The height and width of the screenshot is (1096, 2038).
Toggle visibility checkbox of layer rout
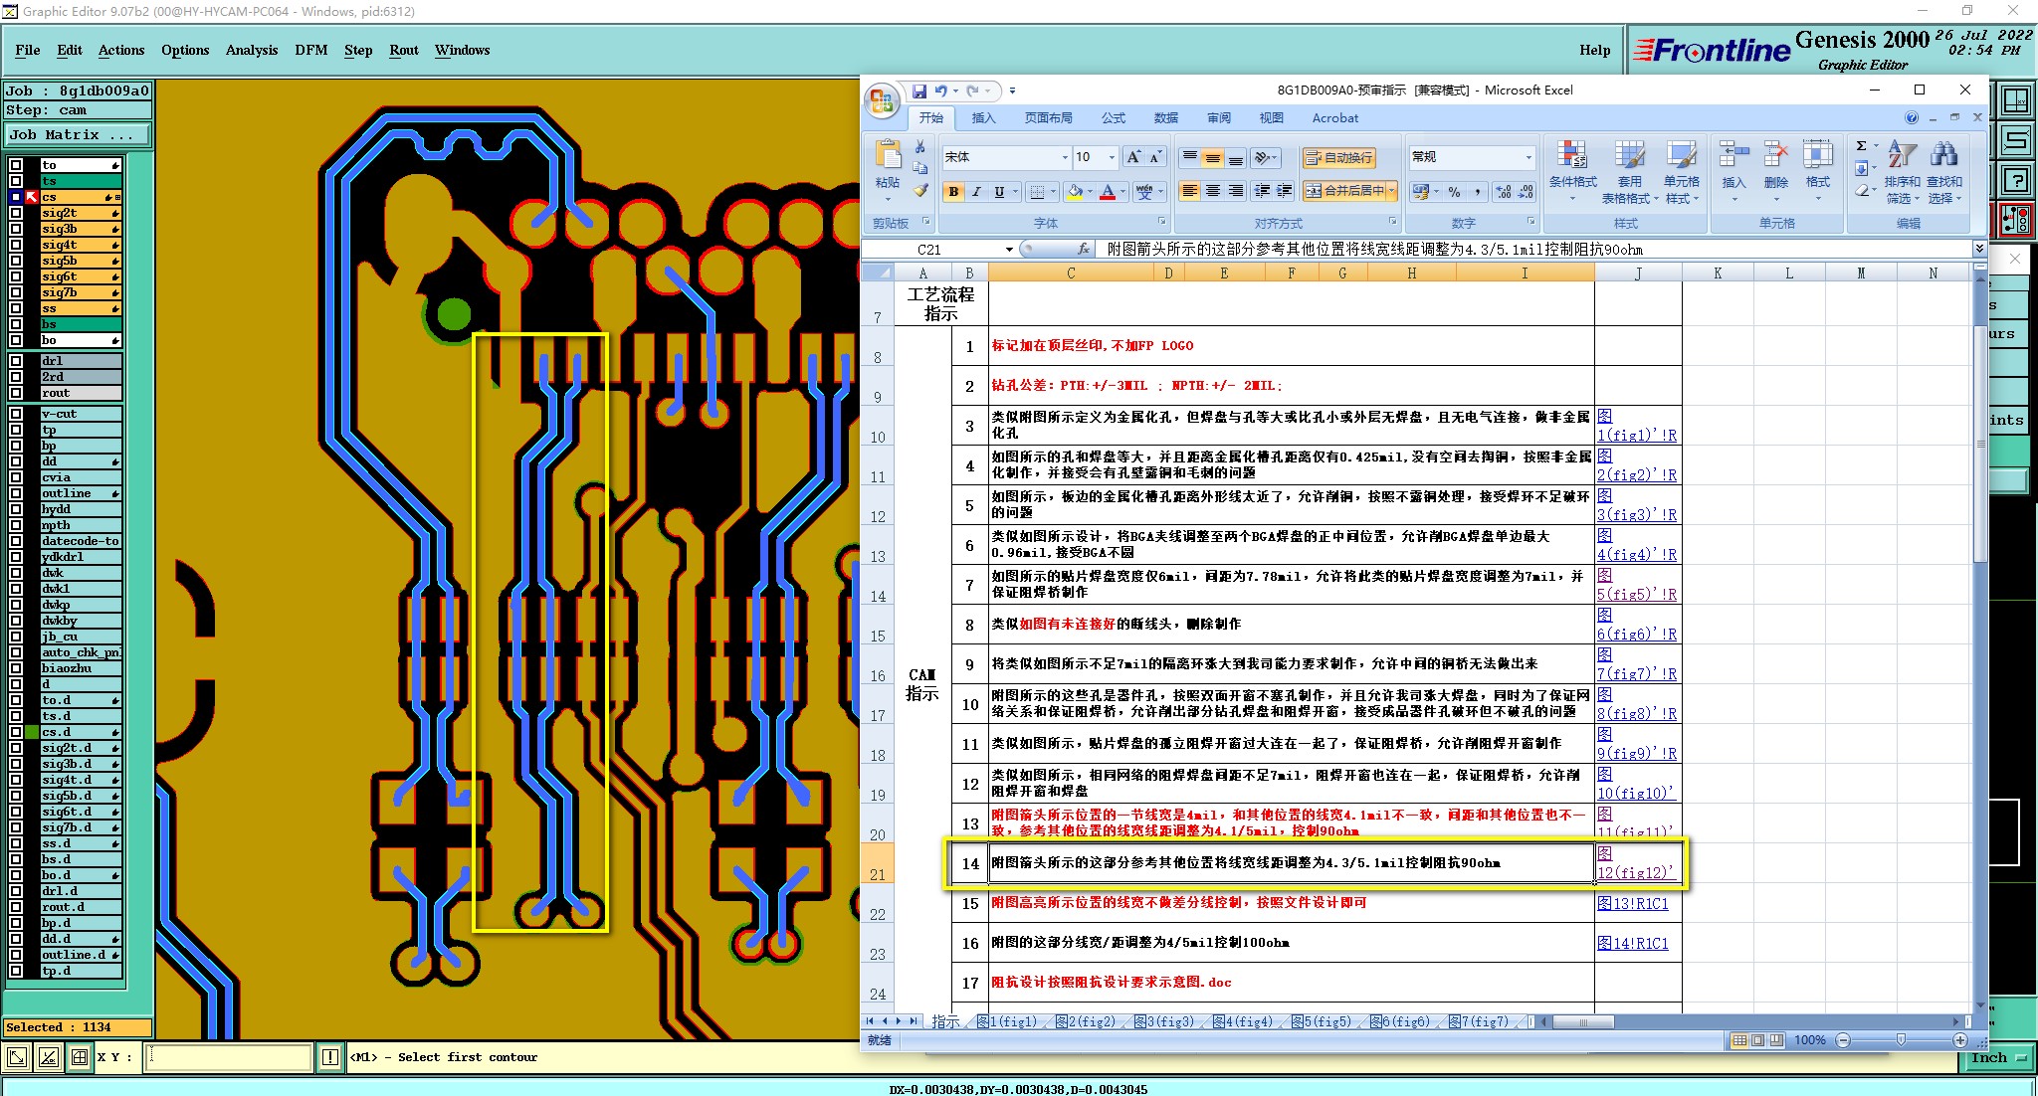(16, 393)
